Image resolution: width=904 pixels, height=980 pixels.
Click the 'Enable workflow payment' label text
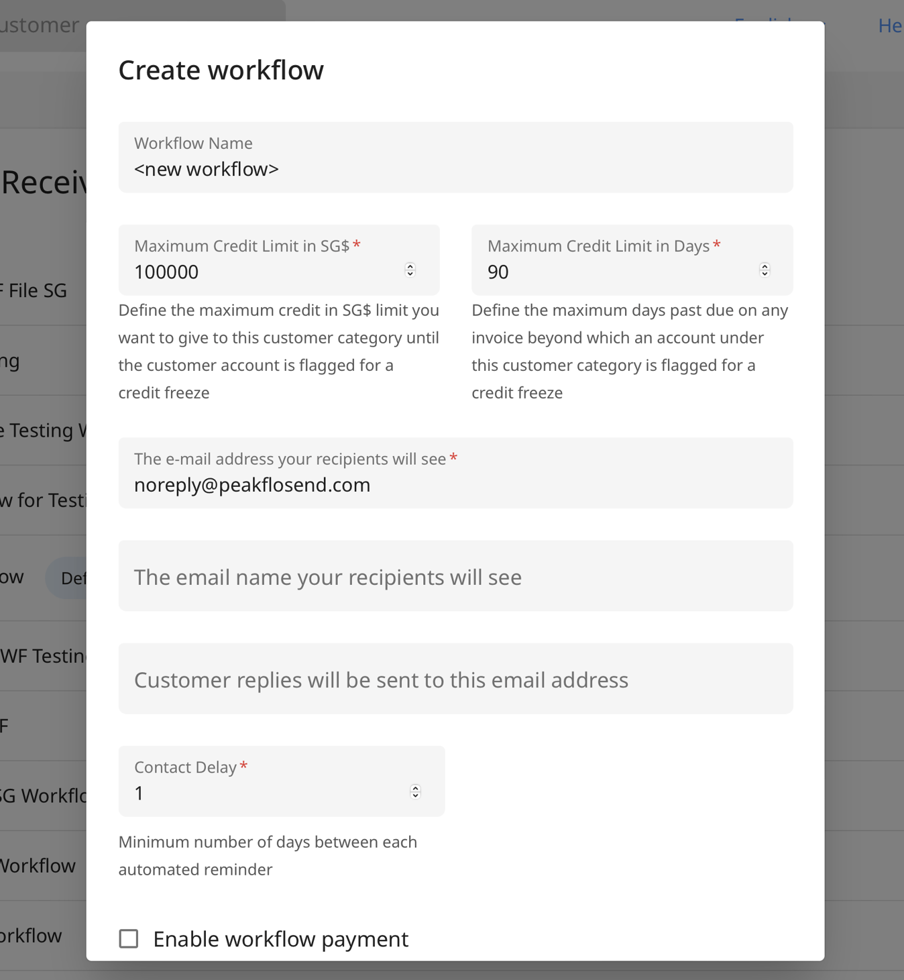[x=280, y=938]
